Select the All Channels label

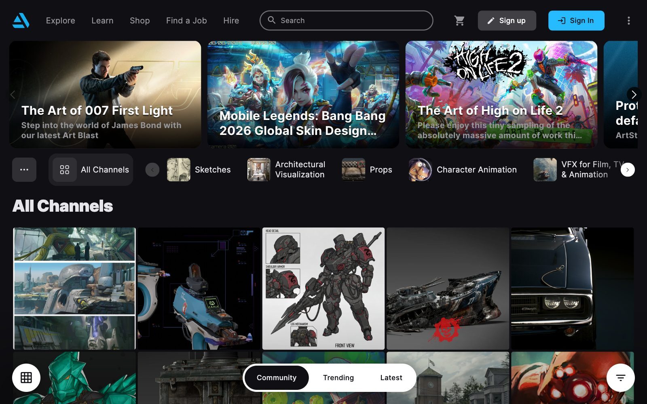(105, 170)
